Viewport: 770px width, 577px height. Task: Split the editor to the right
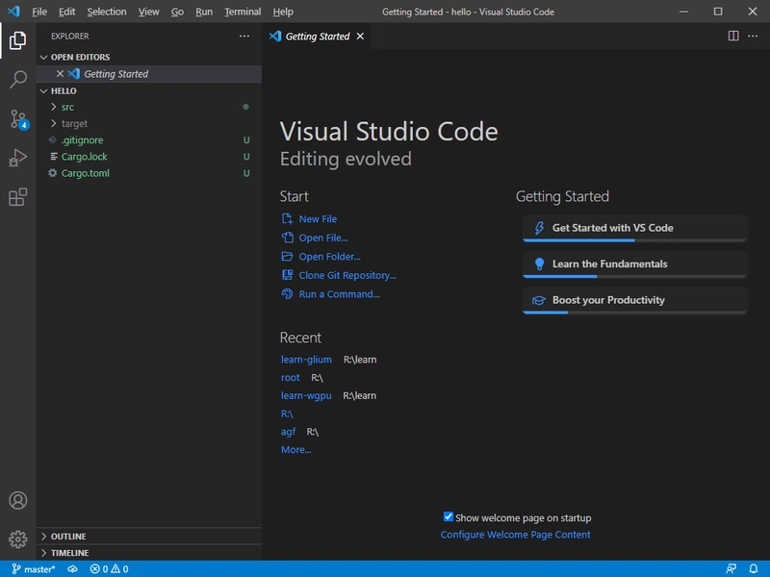coord(733,36)
